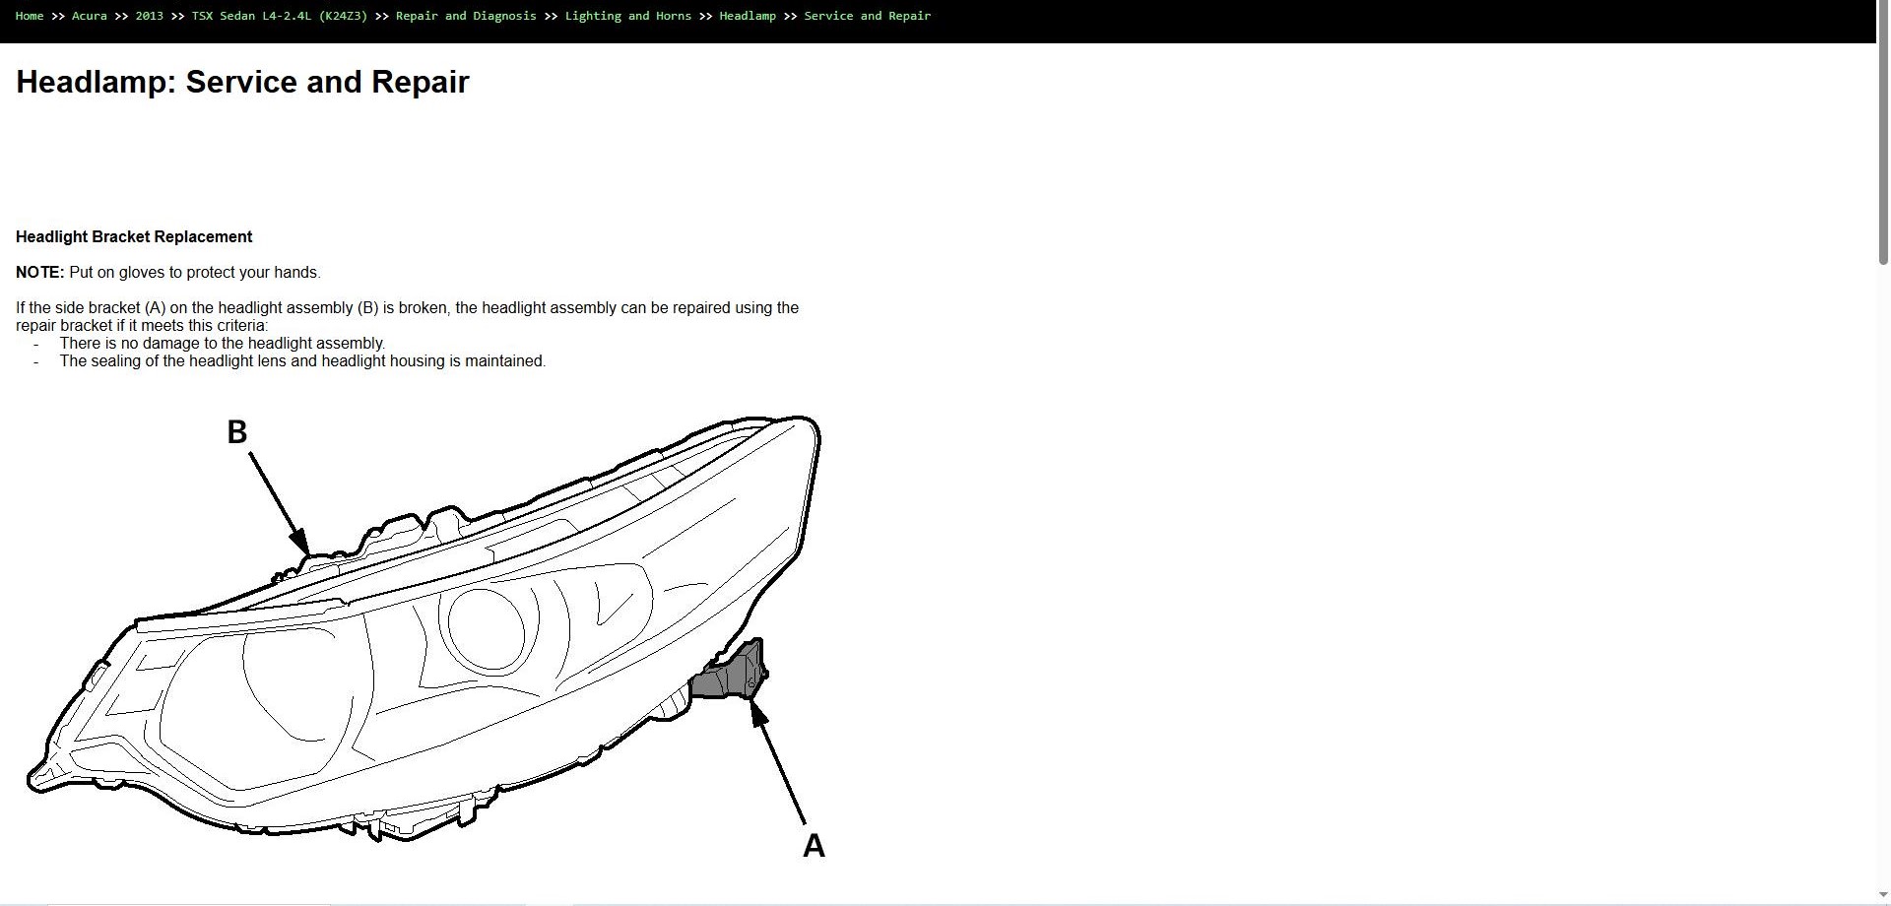1891x906 pixels.
Task: Click the shaded side bracket in diagram
Action: click(x=730, y=672)
